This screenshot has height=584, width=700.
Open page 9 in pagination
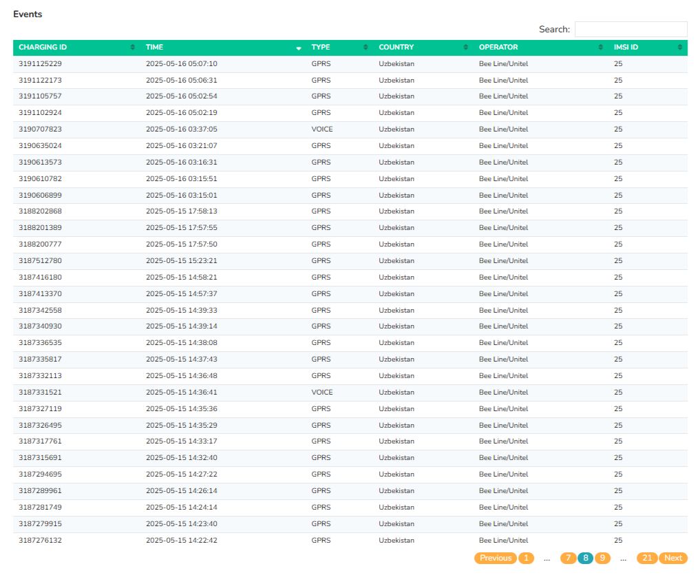601,558
